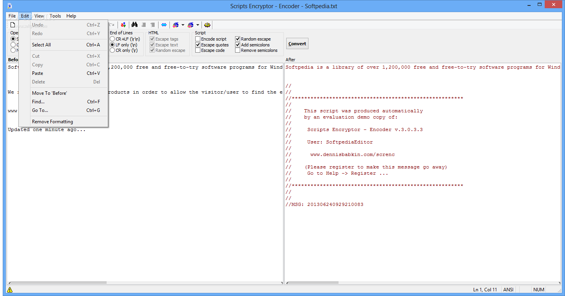565x296 pixels.
Task: Enable the Remove semicolons checkbox
Action: (238, 50)
